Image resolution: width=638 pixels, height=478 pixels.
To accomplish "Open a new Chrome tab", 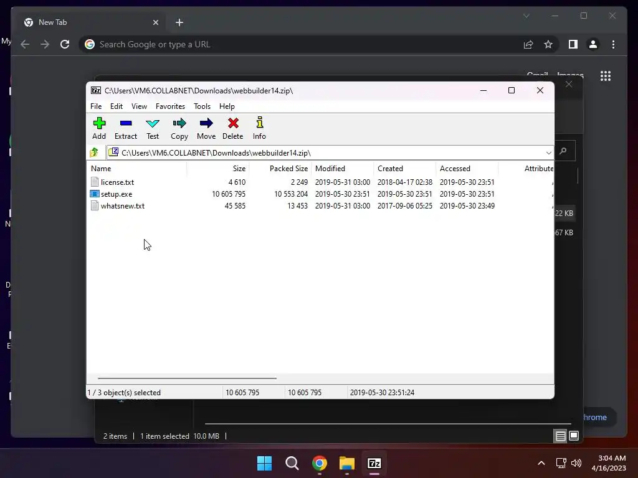I will coord(179,22).
